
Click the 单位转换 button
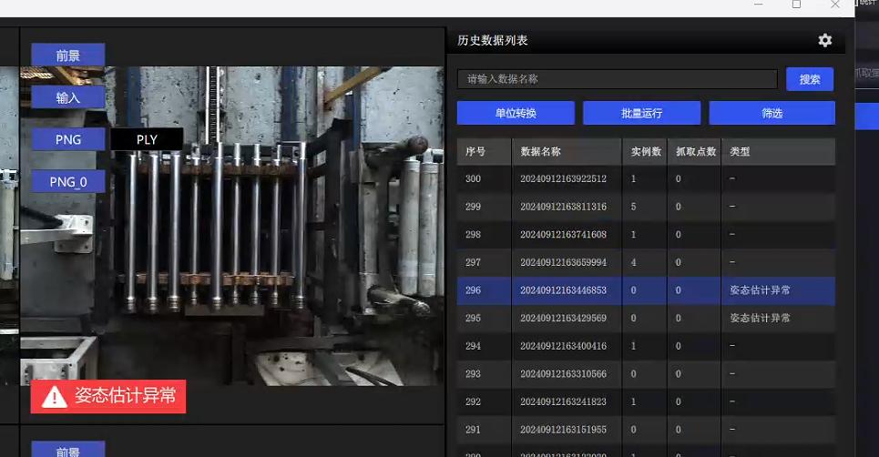coord(516,113)
